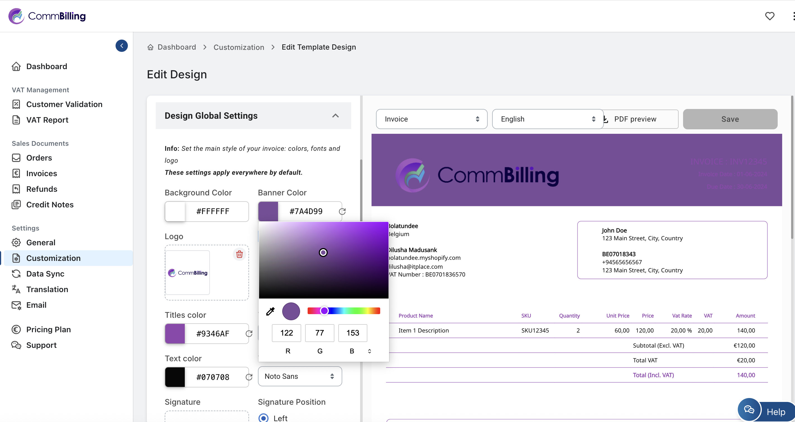Image resolution: width=795 pixels, height=422 pixels.
Task: Open Invoices in the sidebar
Action: tap(41, 174)
